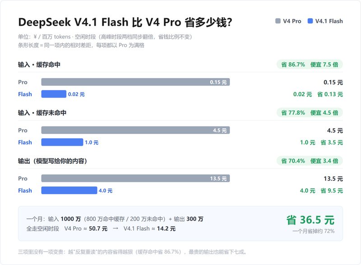The width and height of the screenshot is (361, 265).
Task: Click the 省 9.5 元 savings text
Action: (332, 191)
